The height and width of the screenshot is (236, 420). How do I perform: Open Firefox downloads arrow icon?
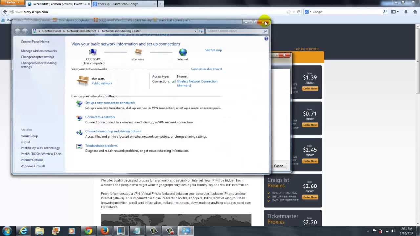pyautogui.click(x=406, y=12)
